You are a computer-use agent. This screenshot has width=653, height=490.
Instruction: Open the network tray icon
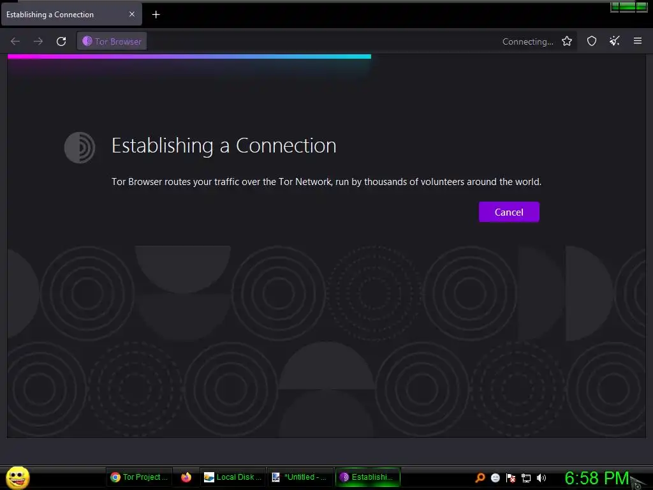pos(526,478)
